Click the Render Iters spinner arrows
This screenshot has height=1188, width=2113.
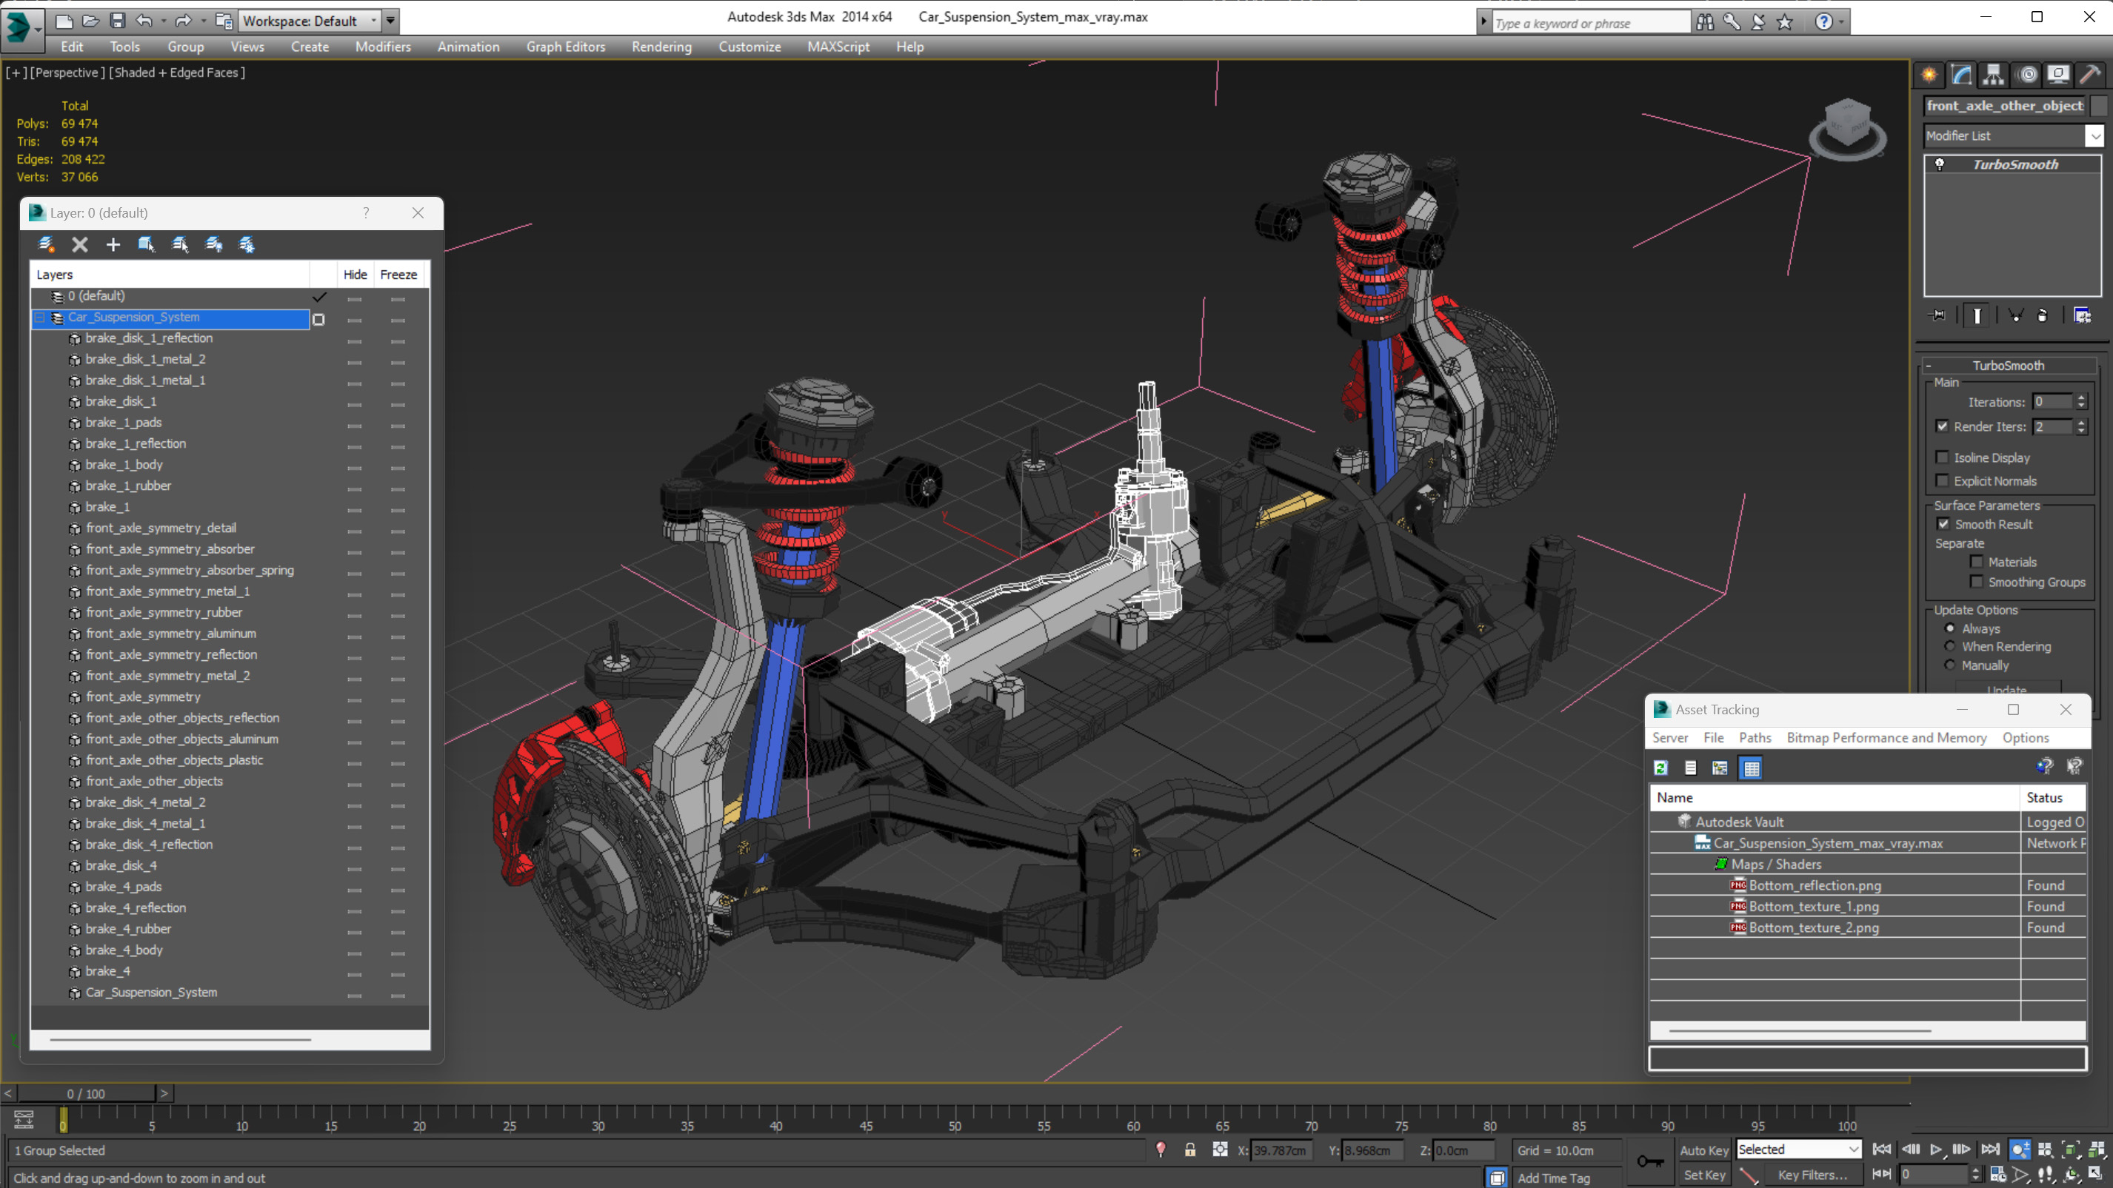point(2081,426)
